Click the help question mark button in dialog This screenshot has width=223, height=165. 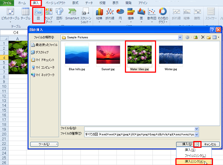click(x=213, y=30)
